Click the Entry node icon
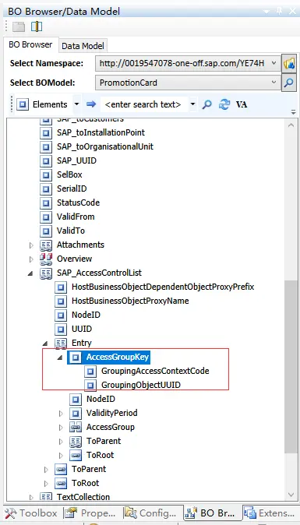The width and height of the screenshot is (300, 525). coord(61,344)
